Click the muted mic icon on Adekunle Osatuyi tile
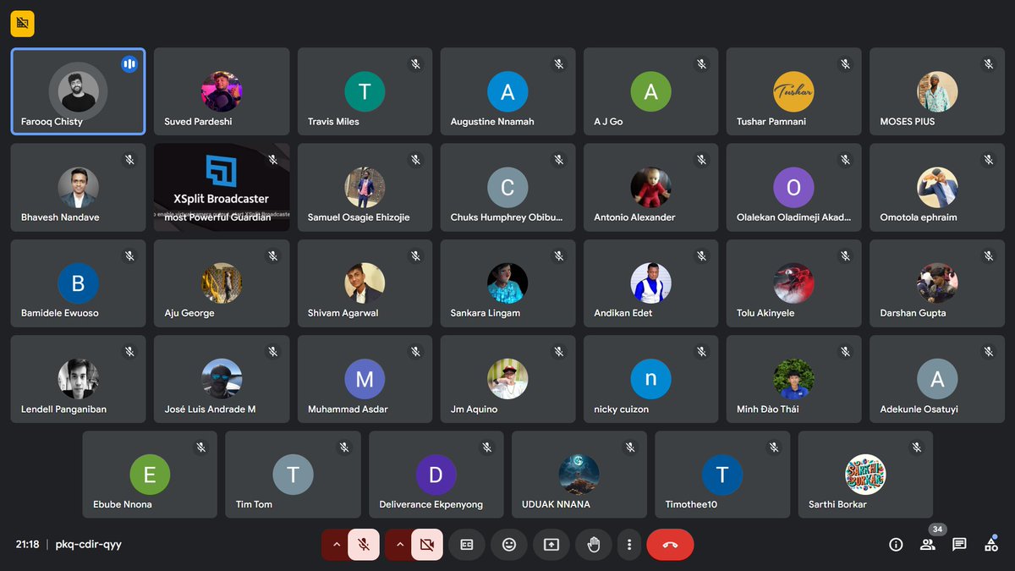The height and width of the screenshot is (571, 1015). [989, 351]
